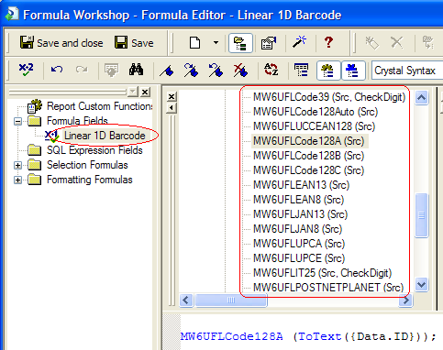Select MW6UFLCode39 (Src, CheckDigit) function
This screenshot has height=350, width=443.
pyautogui.click(x=329, y=97)
